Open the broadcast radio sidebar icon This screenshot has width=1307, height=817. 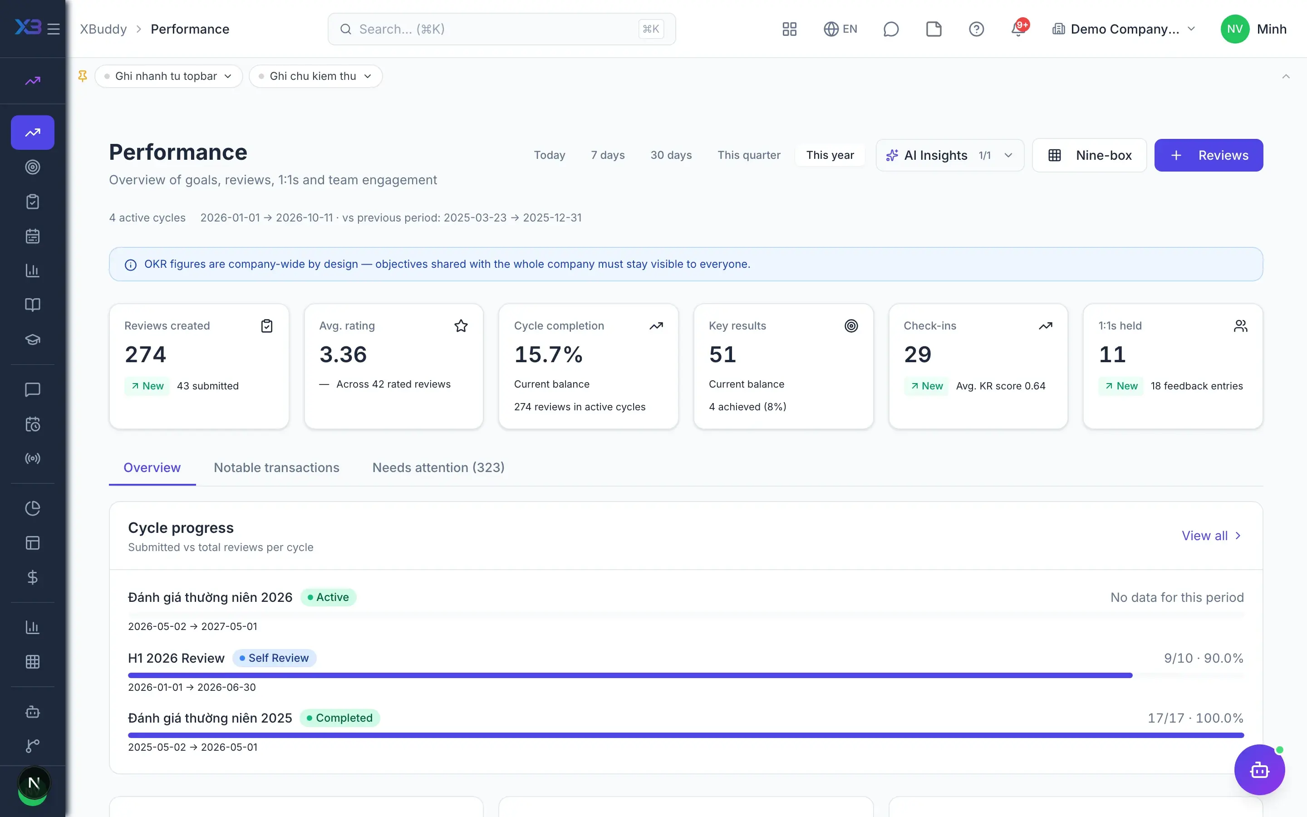[x=32, y=459]
